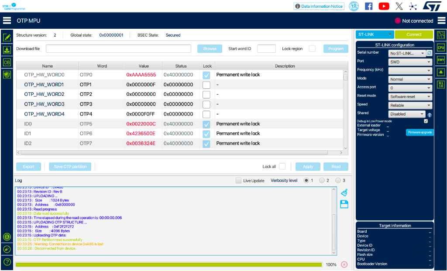
Task: Refresh the ST-LINK serial number list
Action: pyautogui.click(x=429, y=53)
